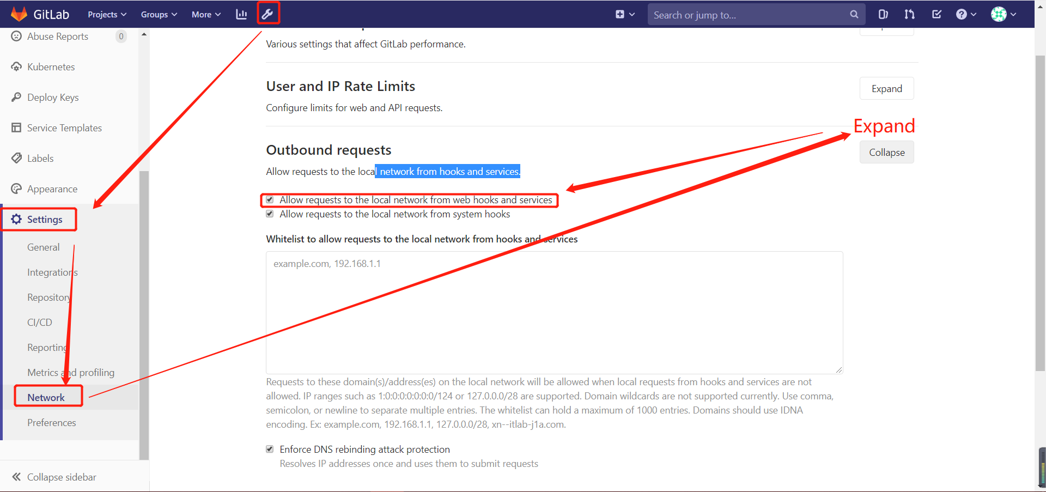
Task: Click the GitLab fox logo
Action: click(19, 14)
